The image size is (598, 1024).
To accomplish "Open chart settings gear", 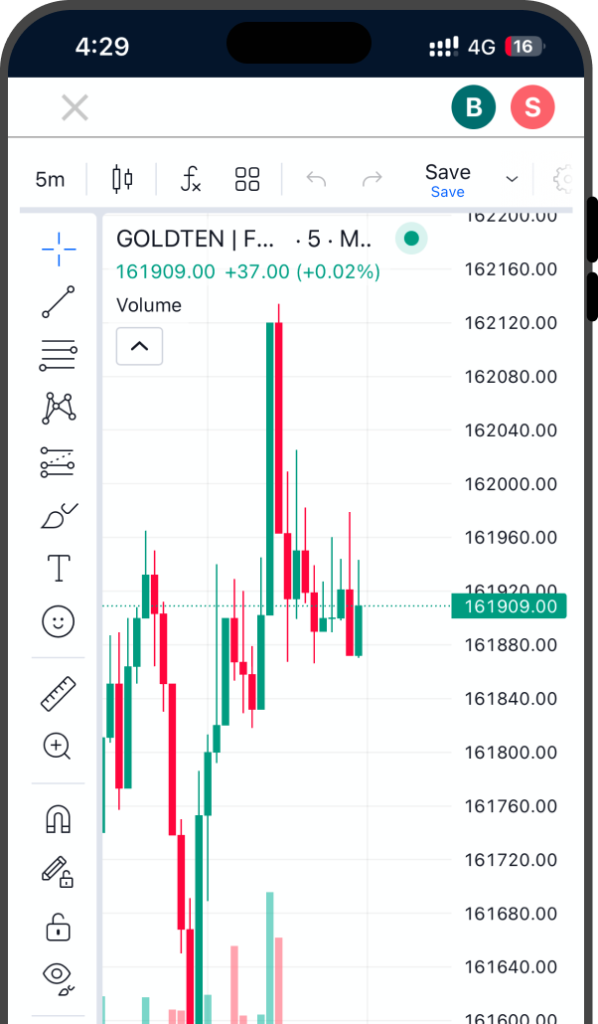I will coord(563,179).
